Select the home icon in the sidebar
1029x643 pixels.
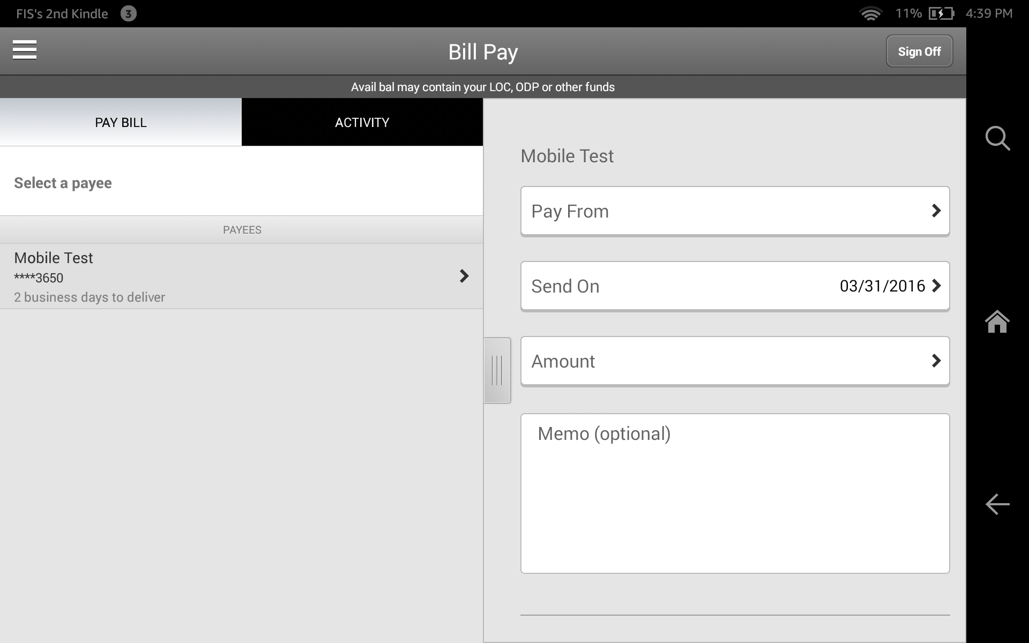coord(998,322)
